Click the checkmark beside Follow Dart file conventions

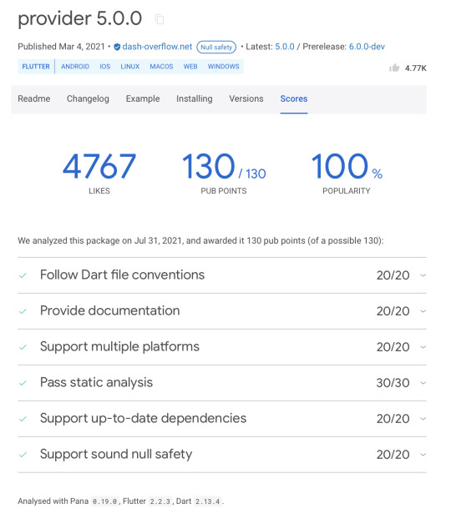point(23,275)
